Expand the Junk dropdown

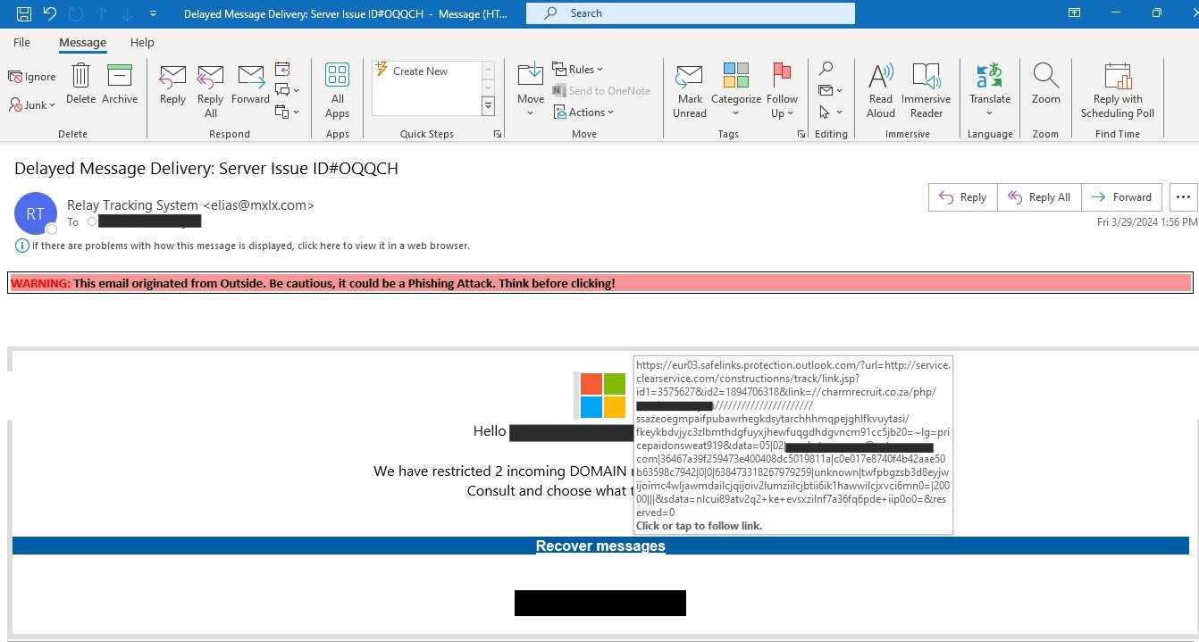coord(33,105)
